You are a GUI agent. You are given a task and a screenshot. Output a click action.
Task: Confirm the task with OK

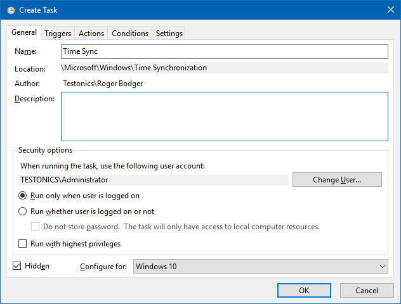coord(304,290)
